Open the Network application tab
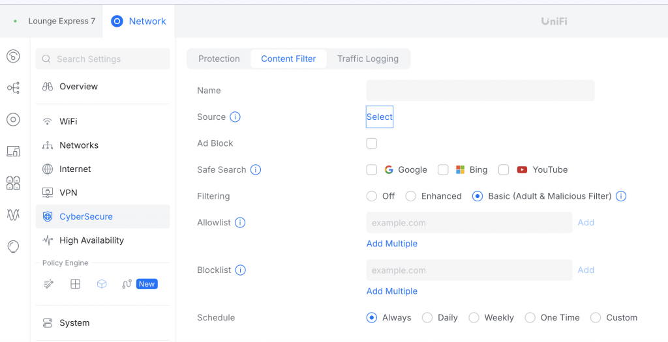 click(x=138, y=21)
